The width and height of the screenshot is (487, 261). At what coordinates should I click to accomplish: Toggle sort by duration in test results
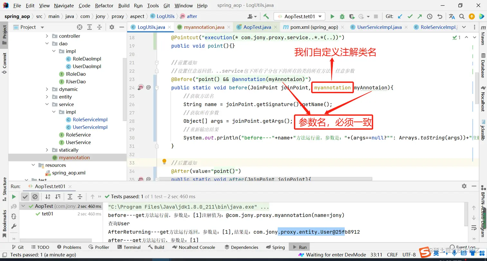click(58, 196)
